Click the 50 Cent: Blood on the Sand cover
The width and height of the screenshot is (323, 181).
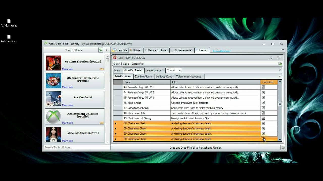click(x=53, y=63)
